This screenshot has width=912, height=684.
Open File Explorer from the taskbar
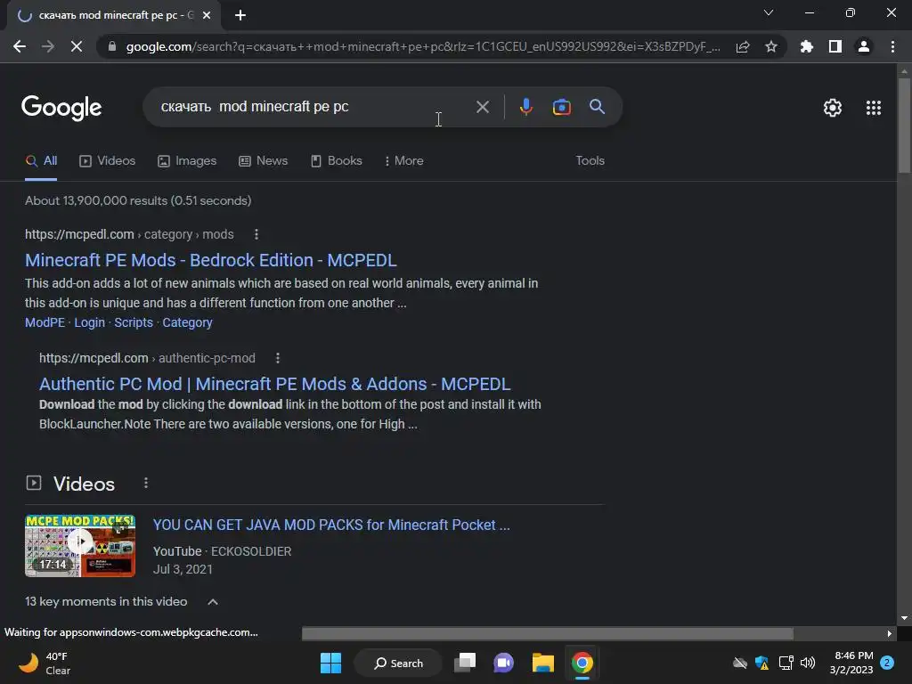pos(542,663)
